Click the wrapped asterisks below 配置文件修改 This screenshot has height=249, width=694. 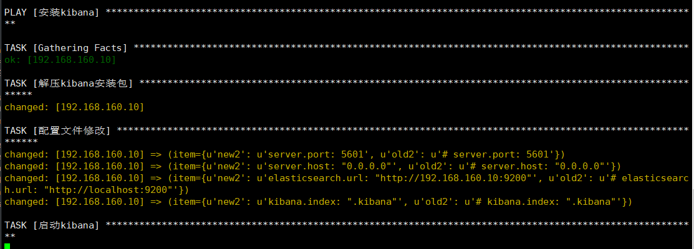coord(21,142)
